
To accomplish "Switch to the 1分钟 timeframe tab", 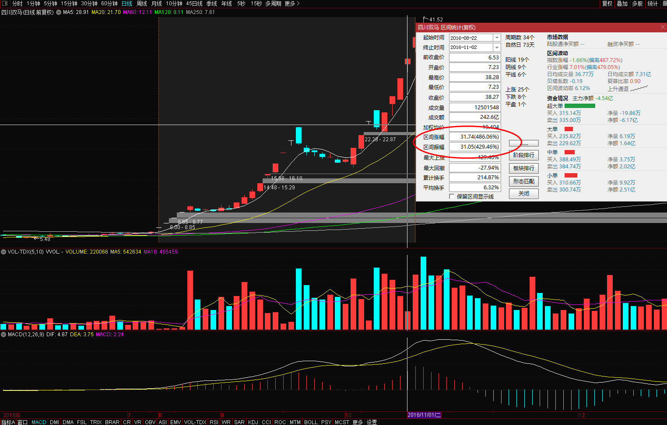I will [33, 3].
